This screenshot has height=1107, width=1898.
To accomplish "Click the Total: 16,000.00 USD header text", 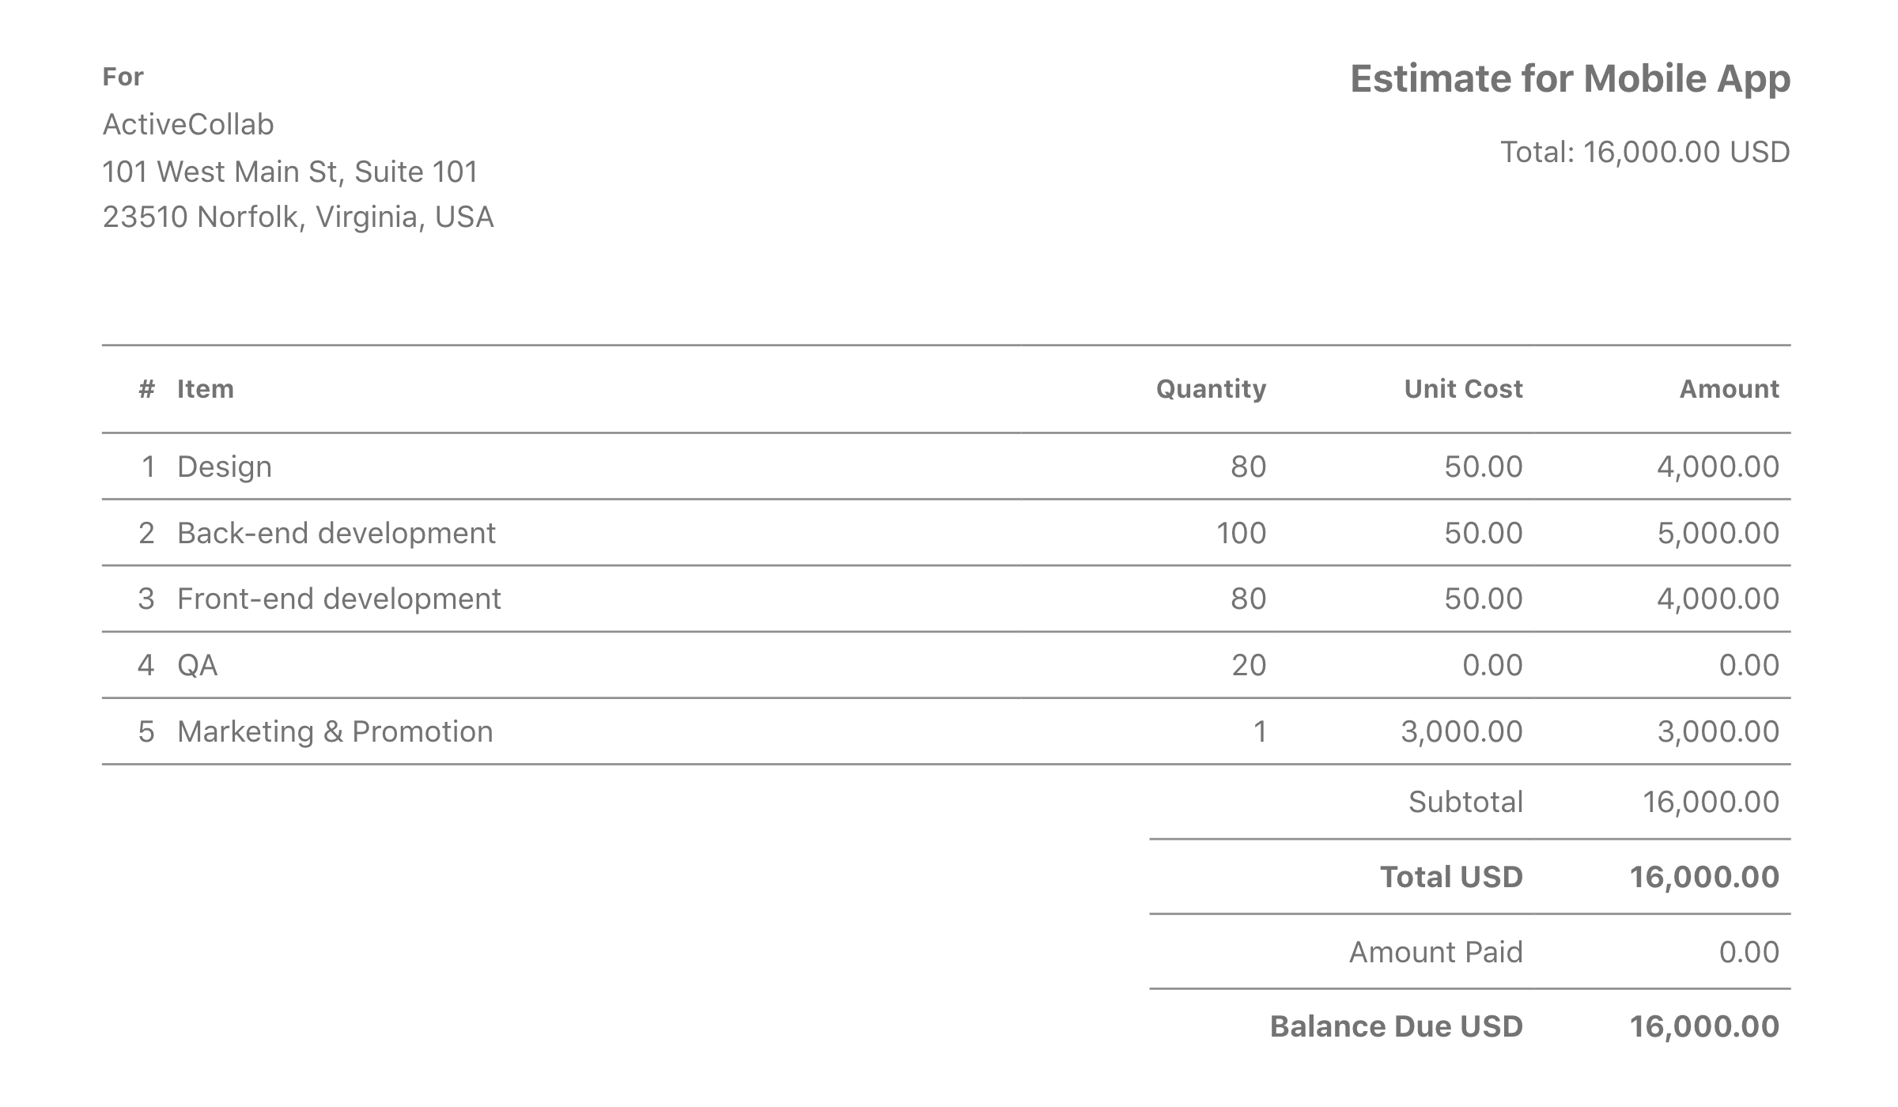I will [x=1645, y=152].
